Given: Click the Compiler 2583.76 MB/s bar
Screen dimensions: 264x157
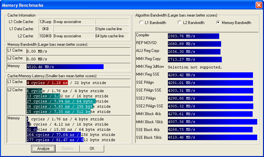Looking at the screenshot, I should click(x=194, y=36).
